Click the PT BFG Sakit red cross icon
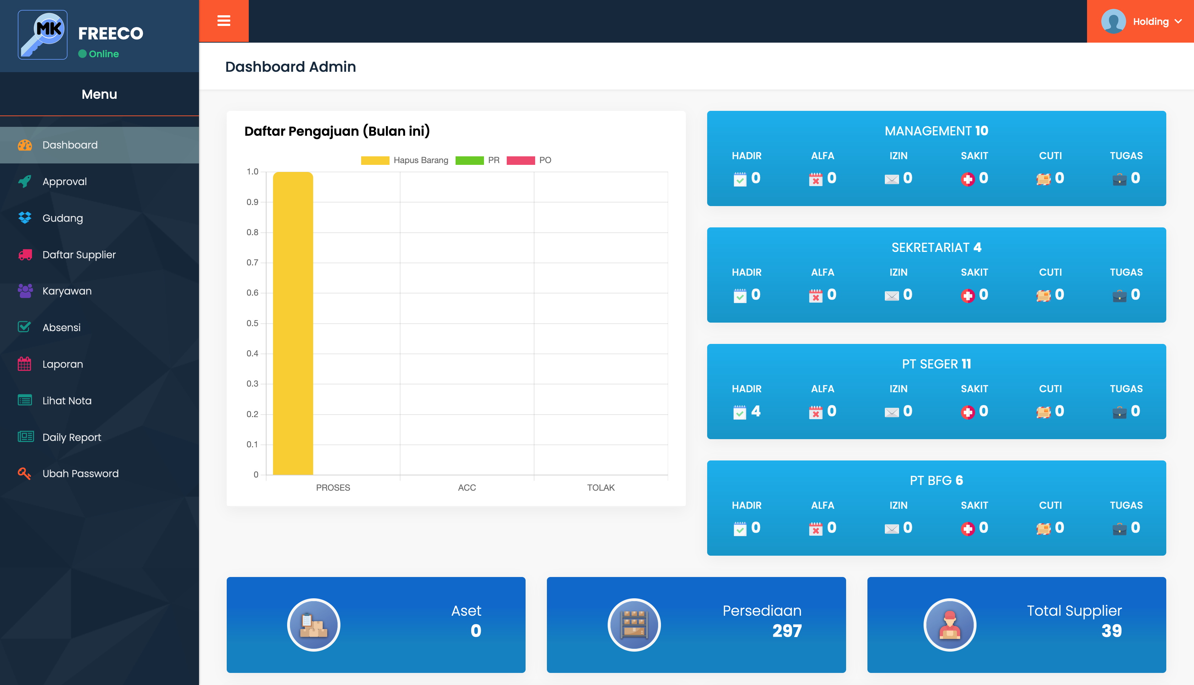This screenshot has width=1194, height=685. pyautogui.click(x=968, y=529)
